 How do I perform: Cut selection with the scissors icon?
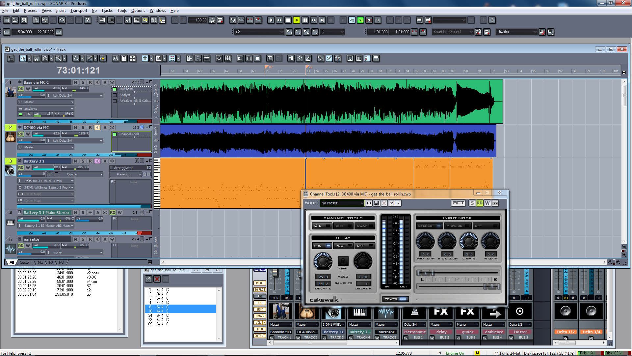[36, 20]
